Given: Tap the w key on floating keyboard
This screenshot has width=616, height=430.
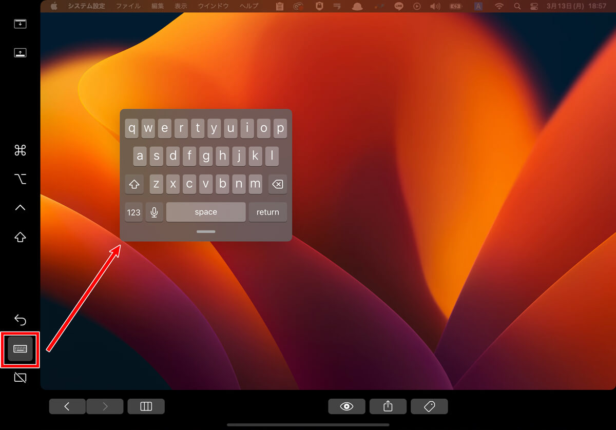Looking at the screenshot, I should point(148,129).
